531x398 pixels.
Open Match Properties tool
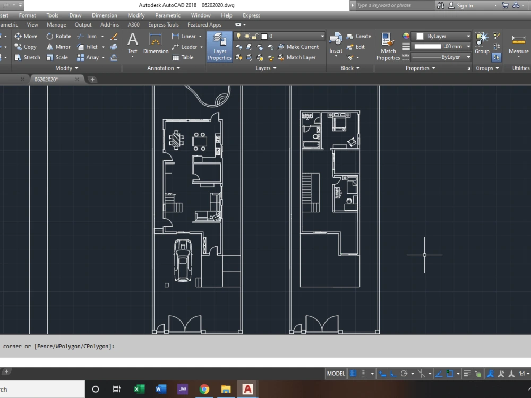pos(388,47)
